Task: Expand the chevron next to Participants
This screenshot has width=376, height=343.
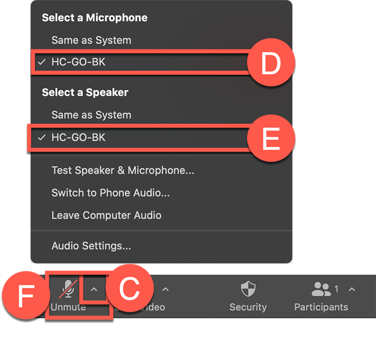Action: point(352,290)
